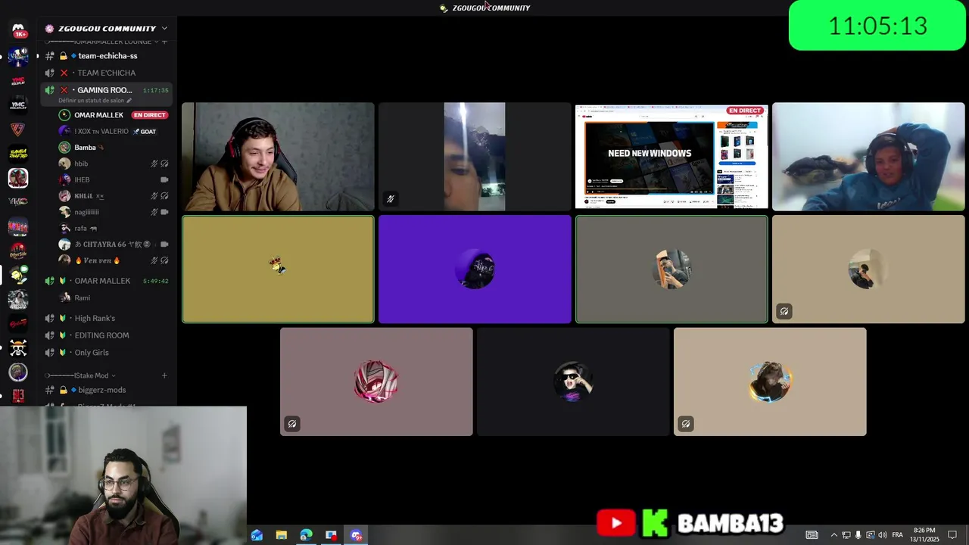Click GOAT role tag beside VALERIO
969x545 pixels.
(145, 132)
